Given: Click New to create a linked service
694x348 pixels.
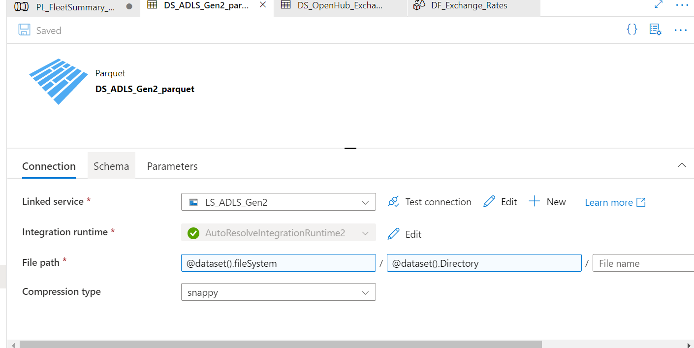Looking at the screenshot, I should (547, 201).
